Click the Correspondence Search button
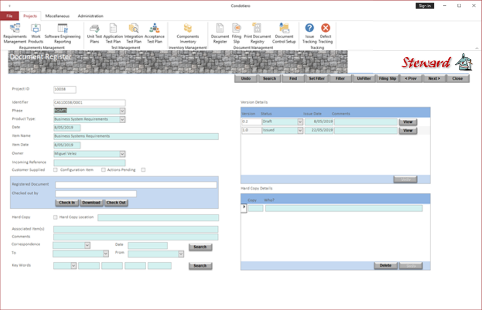 coord(200,247)
